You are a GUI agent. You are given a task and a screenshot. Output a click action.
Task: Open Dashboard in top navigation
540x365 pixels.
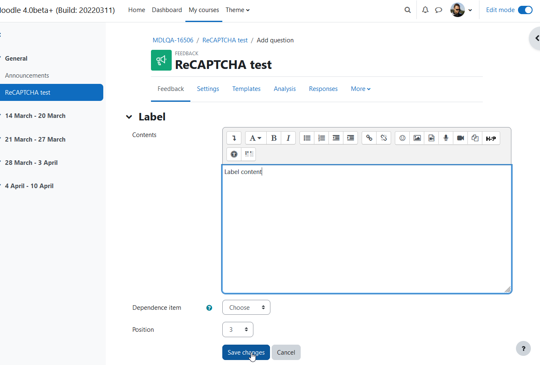point(167,10)
